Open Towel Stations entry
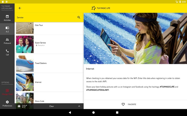187x116 pixels. pyautogui.click(x=49, y=63)
